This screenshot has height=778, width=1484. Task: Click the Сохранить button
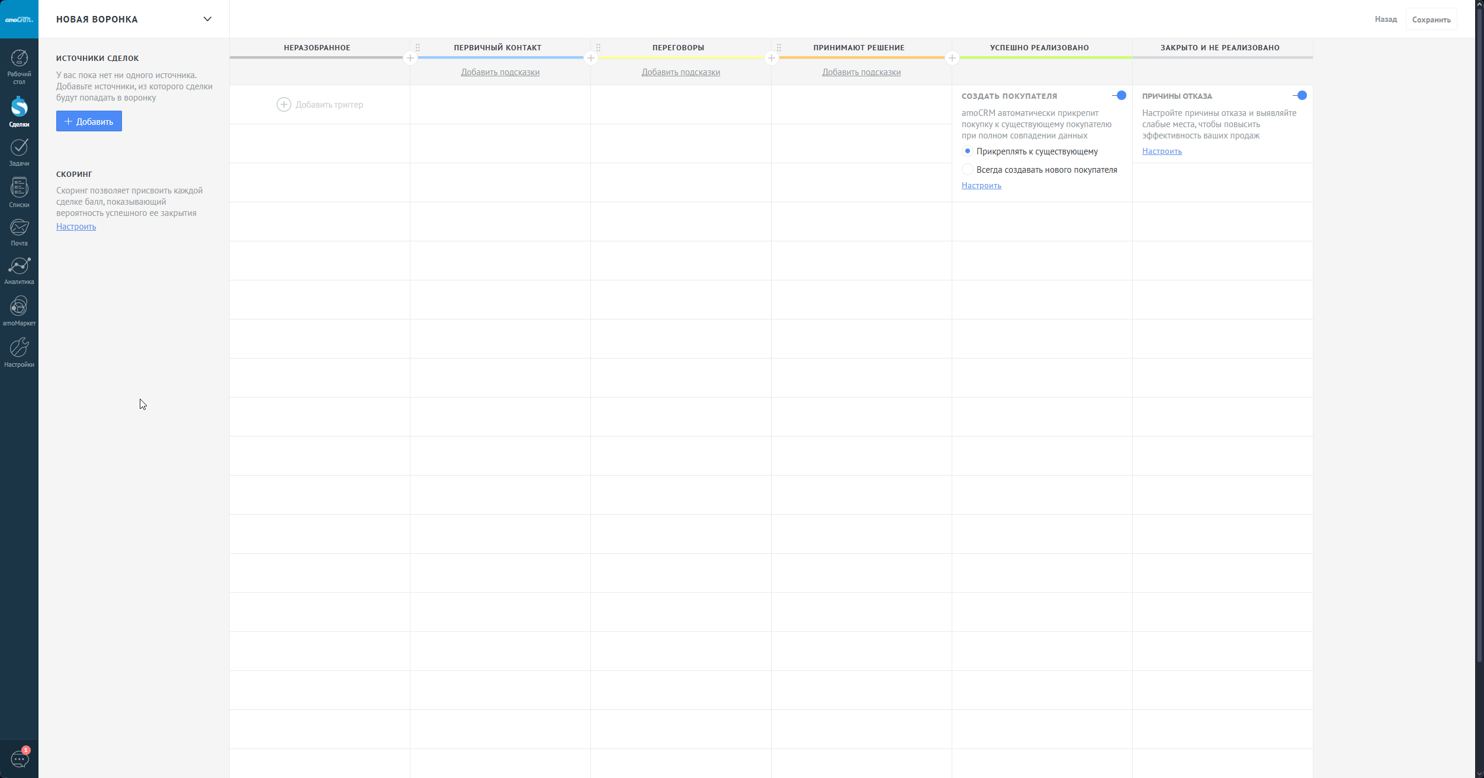1431,20
